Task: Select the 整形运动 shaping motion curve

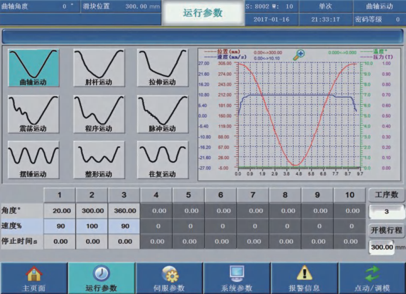Action: point(99,160)
